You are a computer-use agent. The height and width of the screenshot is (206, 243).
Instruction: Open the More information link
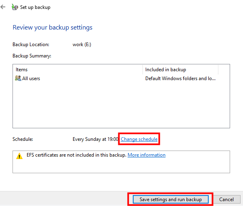click(x=147, y=155)
